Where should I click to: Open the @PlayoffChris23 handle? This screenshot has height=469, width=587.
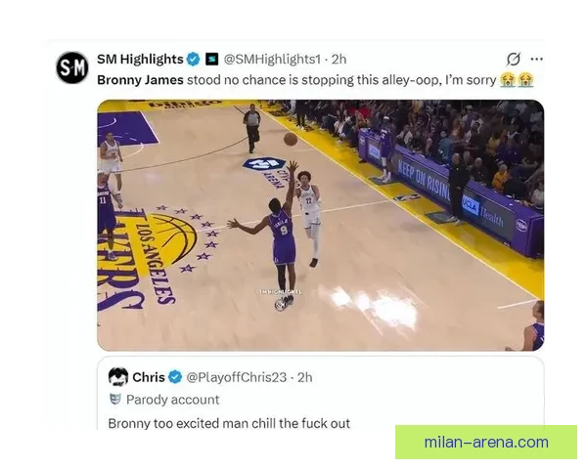tap(237, 377)
